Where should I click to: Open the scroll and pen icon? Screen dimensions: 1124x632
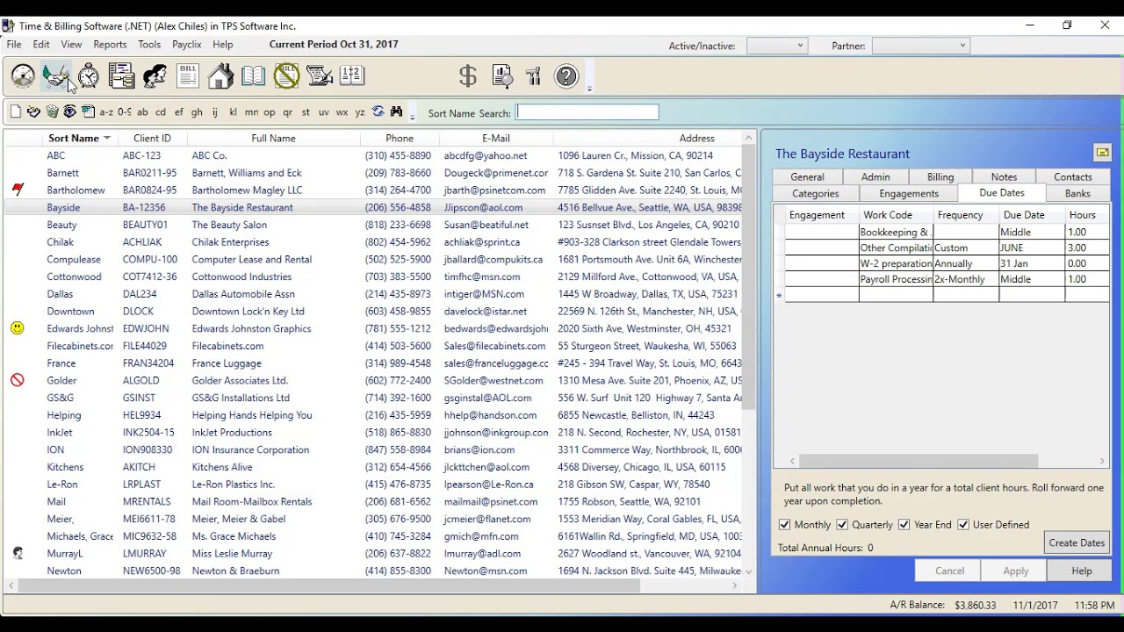(x=320, y=76)
